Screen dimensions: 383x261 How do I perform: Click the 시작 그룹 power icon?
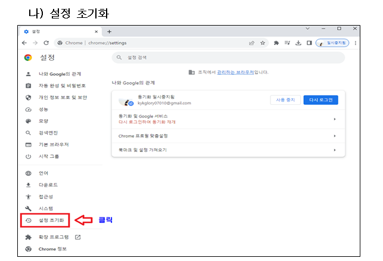[x=29, y=156]
